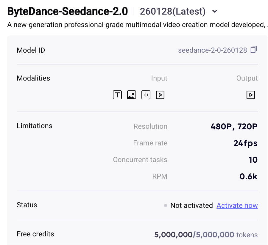
Task: Click the image input modality icon
Action: (x=131, y=95)
